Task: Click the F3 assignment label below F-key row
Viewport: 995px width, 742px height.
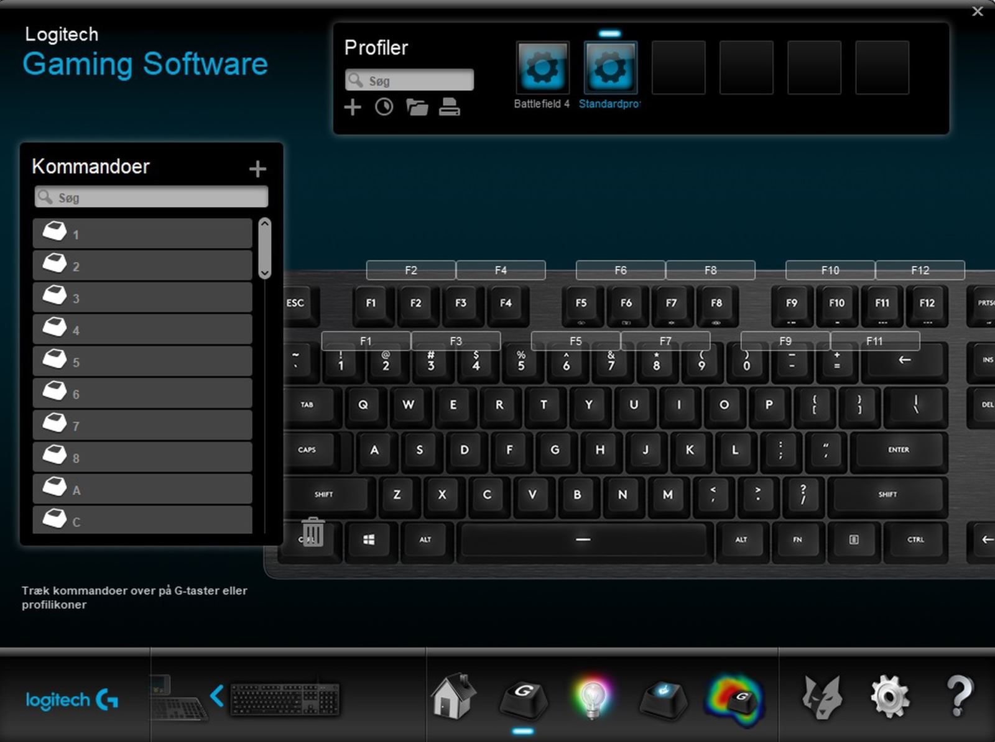Action: point(456,341)
